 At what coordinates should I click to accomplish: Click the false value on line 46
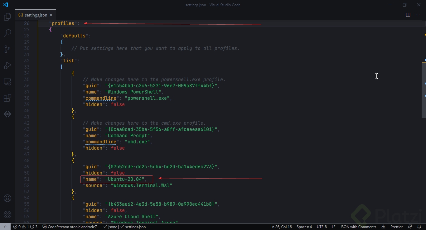(x=118, y=148)
